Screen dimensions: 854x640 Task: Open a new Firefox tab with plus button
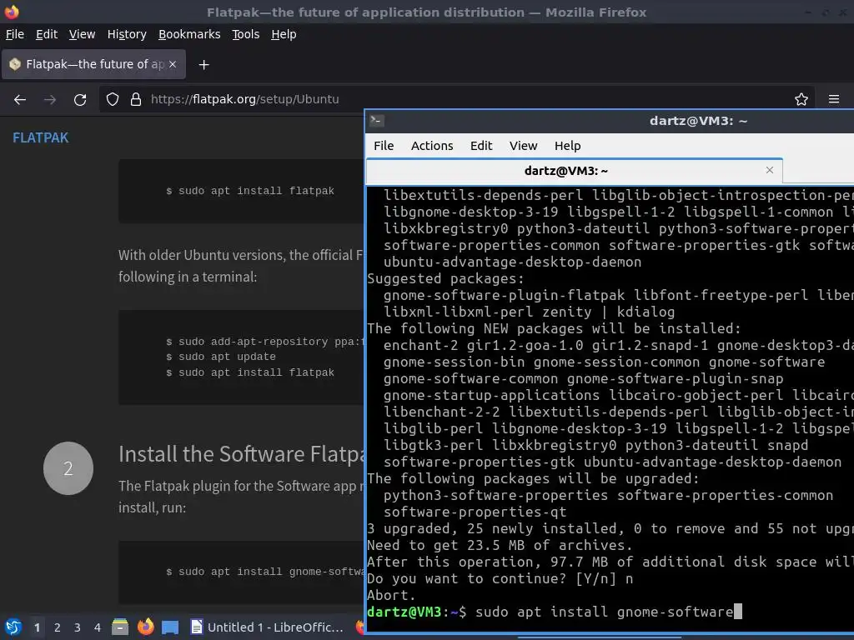tap(203, 65)
